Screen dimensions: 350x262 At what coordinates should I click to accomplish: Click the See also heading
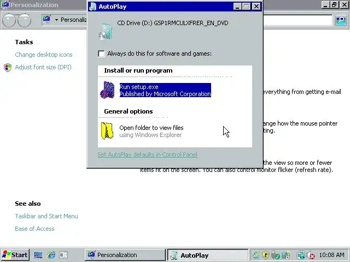tap(28, 204)
